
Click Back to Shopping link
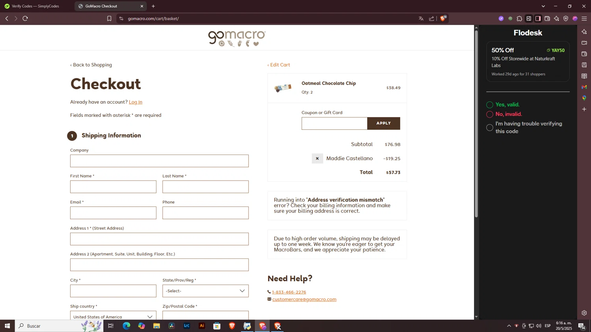pyautogui.click(x=91, y=65)
